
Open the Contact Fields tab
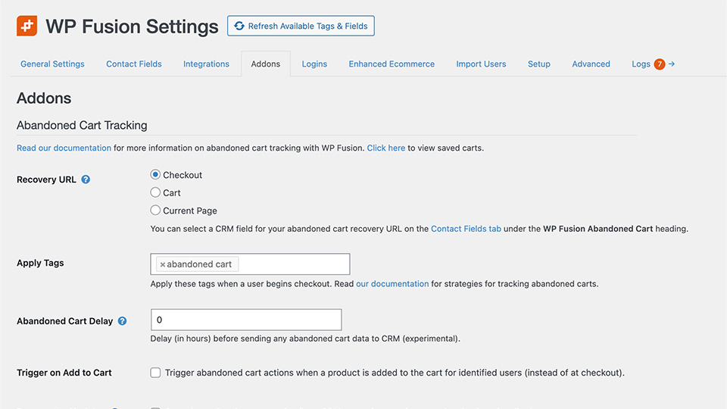click(x=134, y=64)
